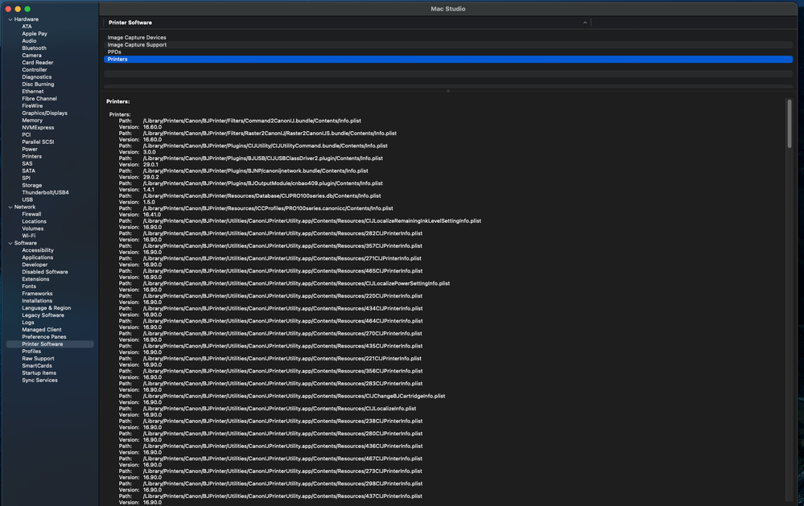Select Memory under Hardware

pyautogui.click(x=32, y=121)
